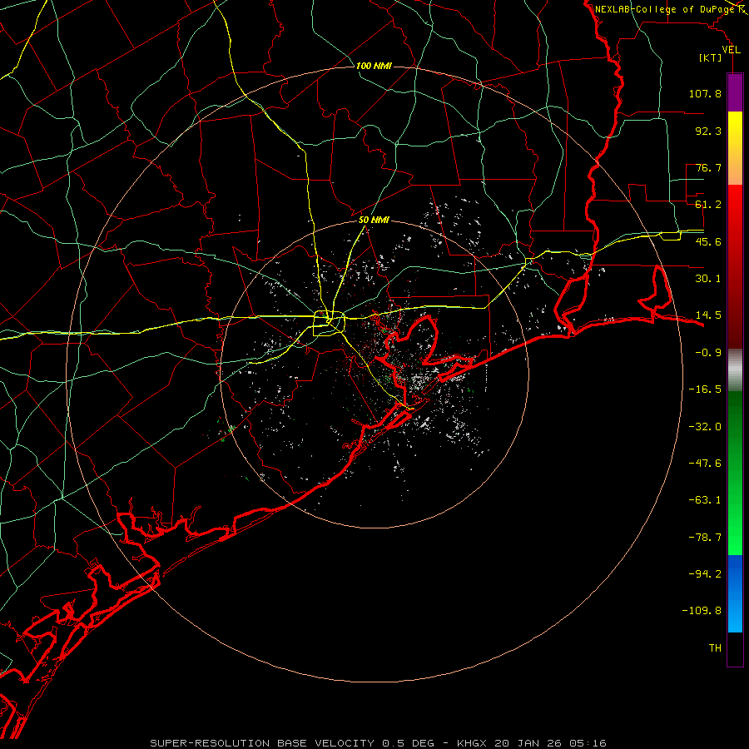Click the -63.1 knot scale label
Screen dimensions: 749x749
point(705,500)
